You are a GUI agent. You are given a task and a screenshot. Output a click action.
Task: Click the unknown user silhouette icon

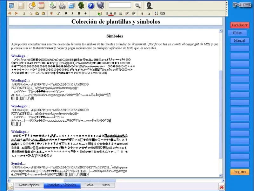[149, 5]
